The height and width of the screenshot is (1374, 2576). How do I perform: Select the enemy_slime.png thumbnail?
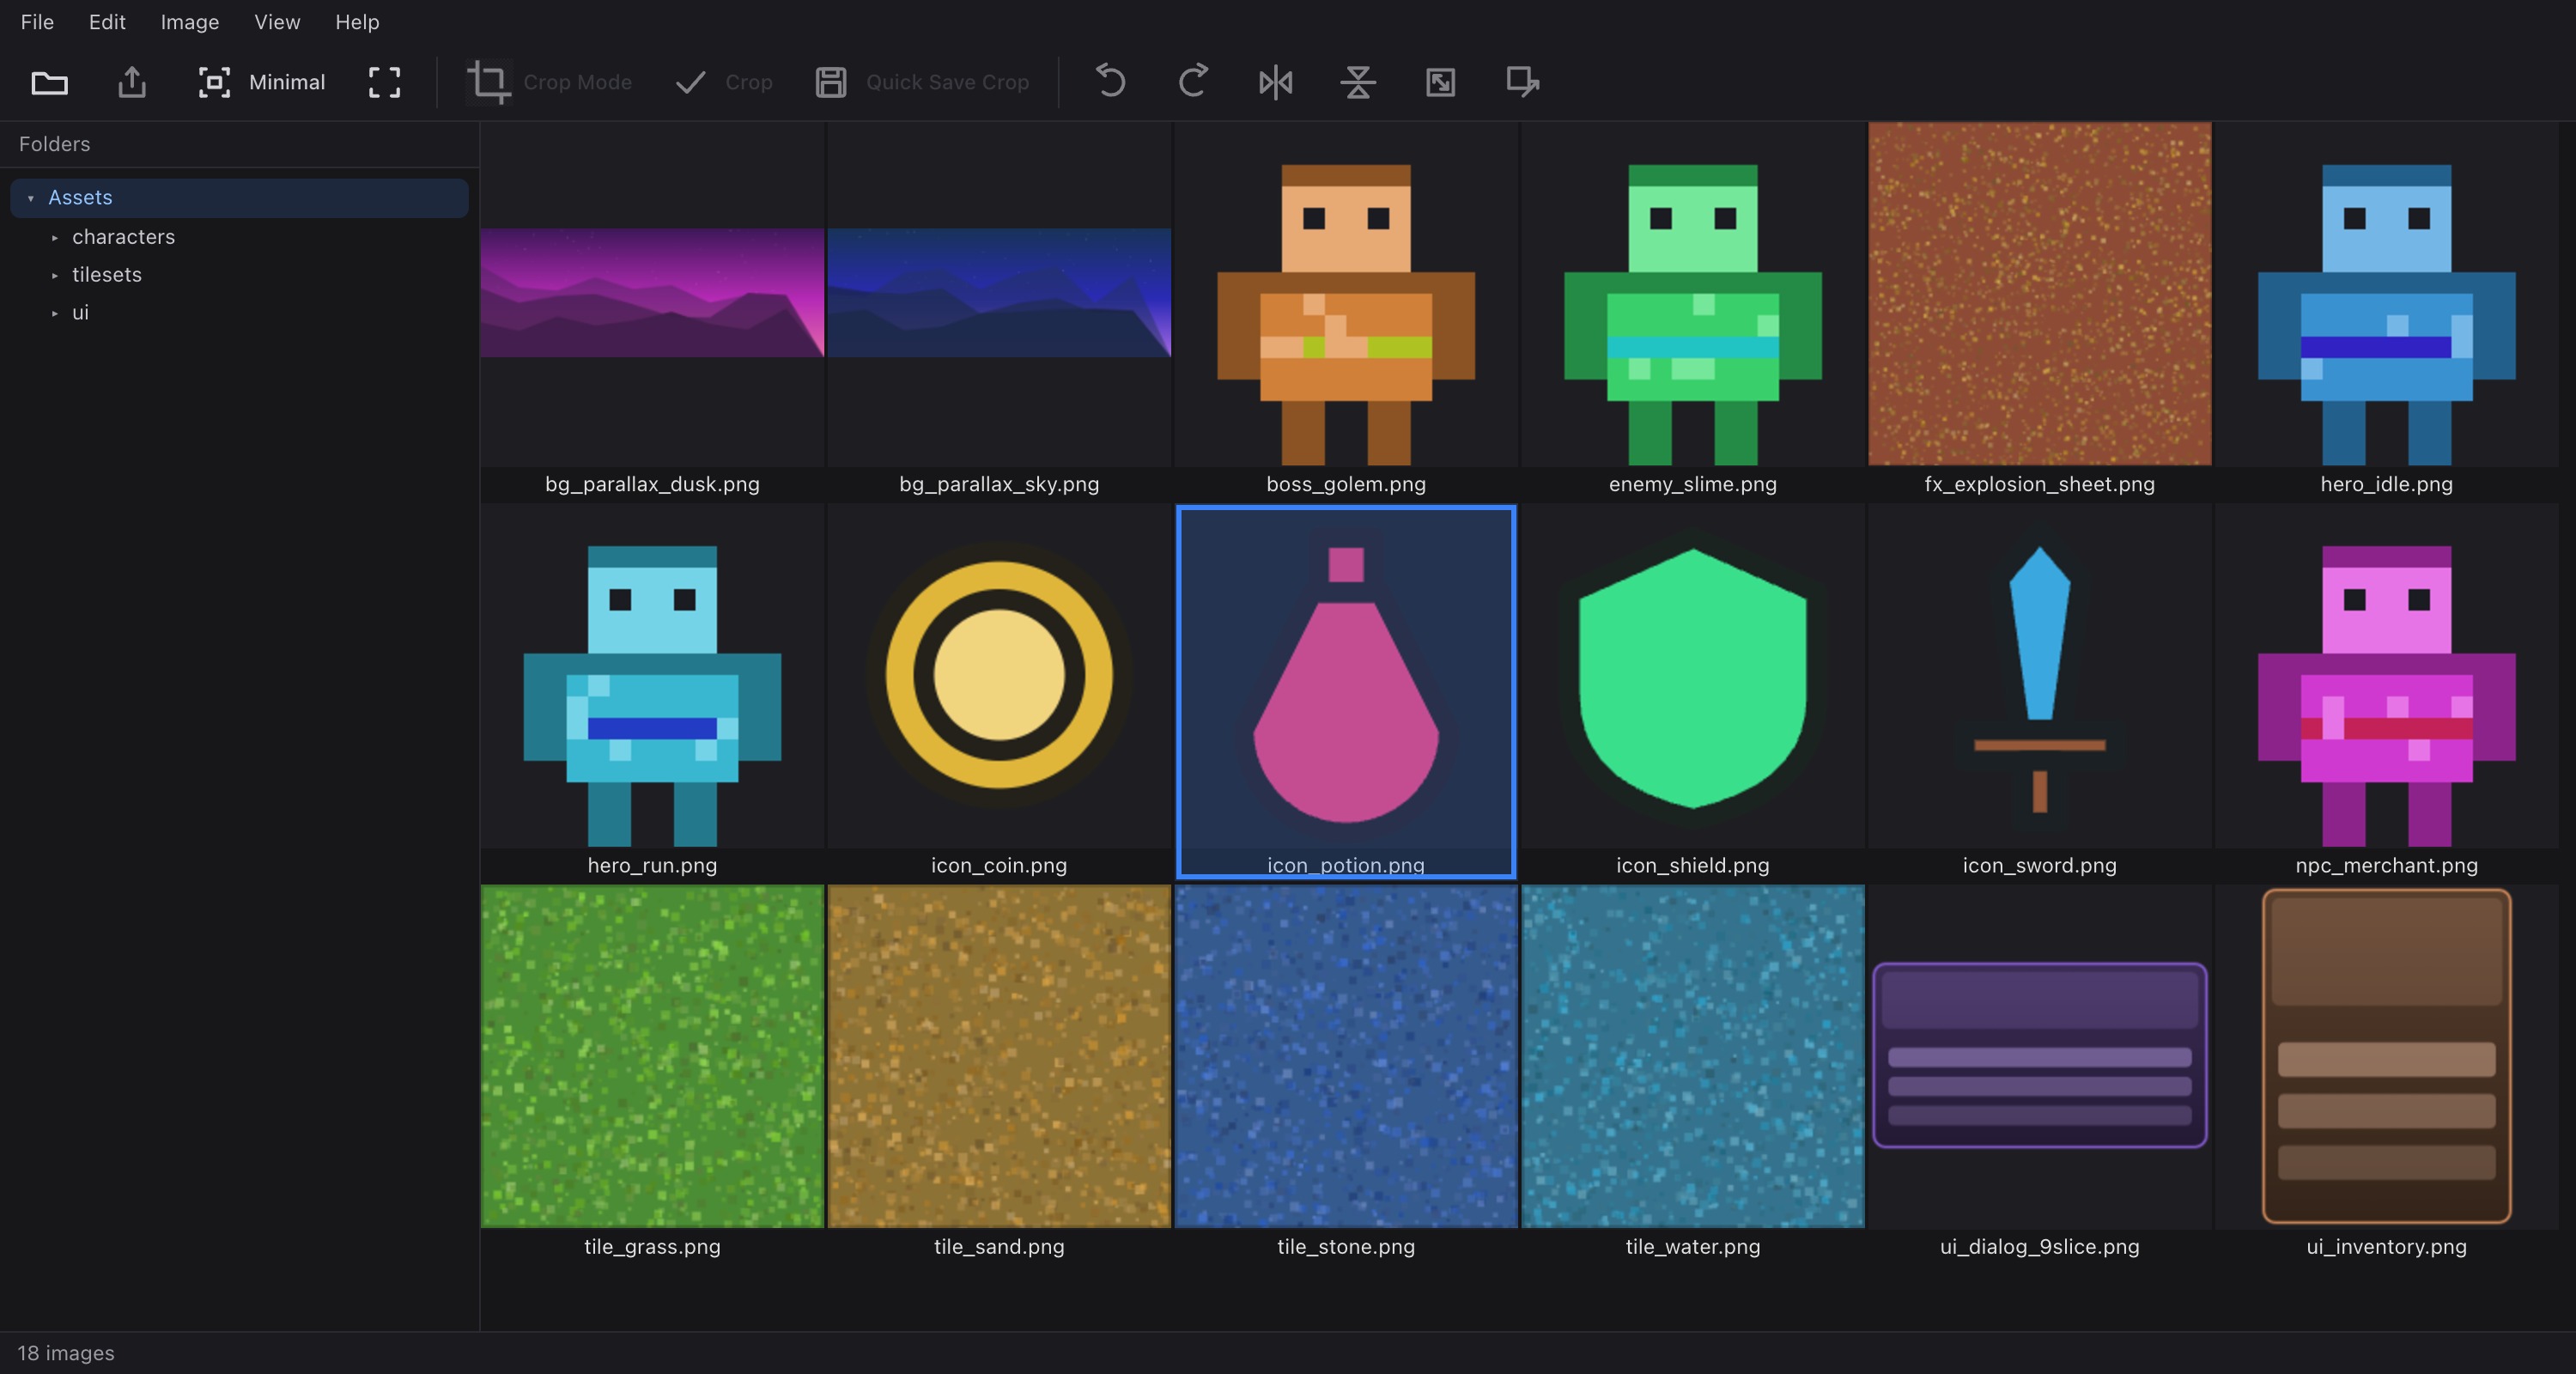(x=1693, y=294)
